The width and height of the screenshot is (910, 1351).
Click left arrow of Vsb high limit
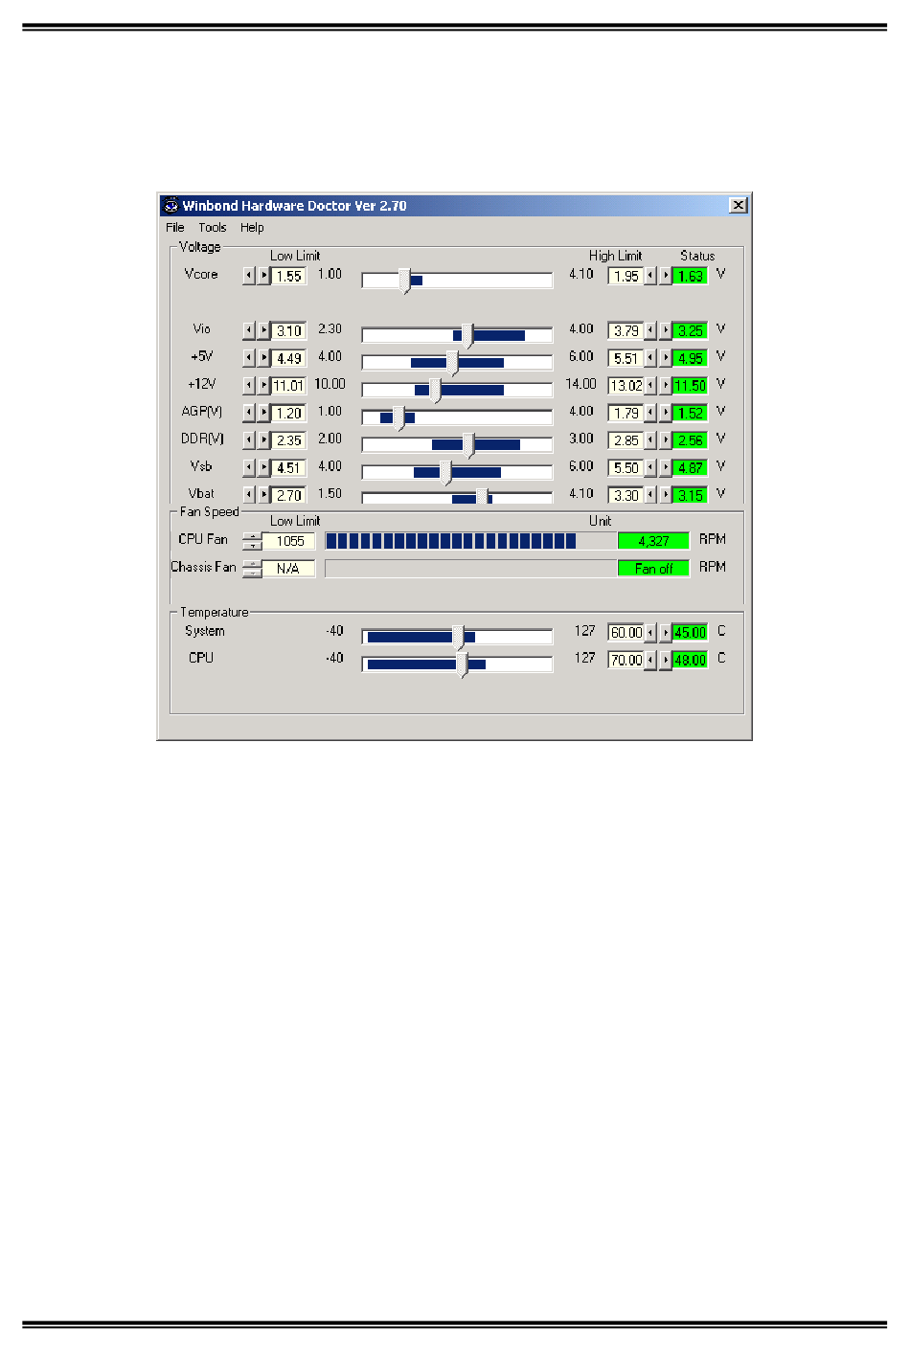(x=650, y=467)
